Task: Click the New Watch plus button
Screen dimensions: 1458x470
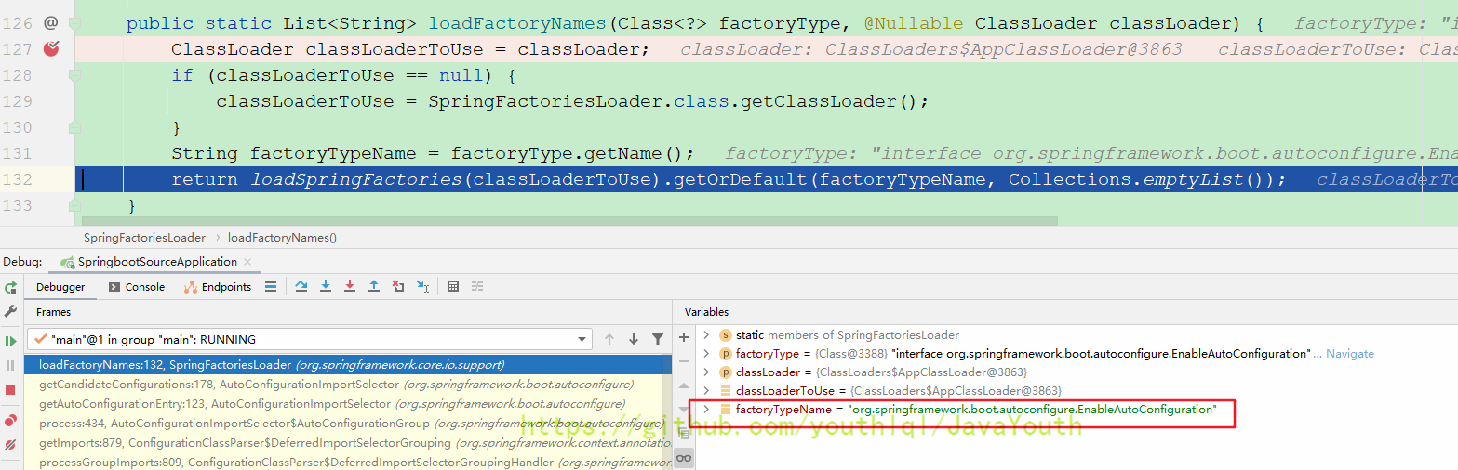Action: click(x=684, y=338)
